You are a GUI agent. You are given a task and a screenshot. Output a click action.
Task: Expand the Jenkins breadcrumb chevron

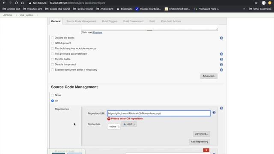16,15
